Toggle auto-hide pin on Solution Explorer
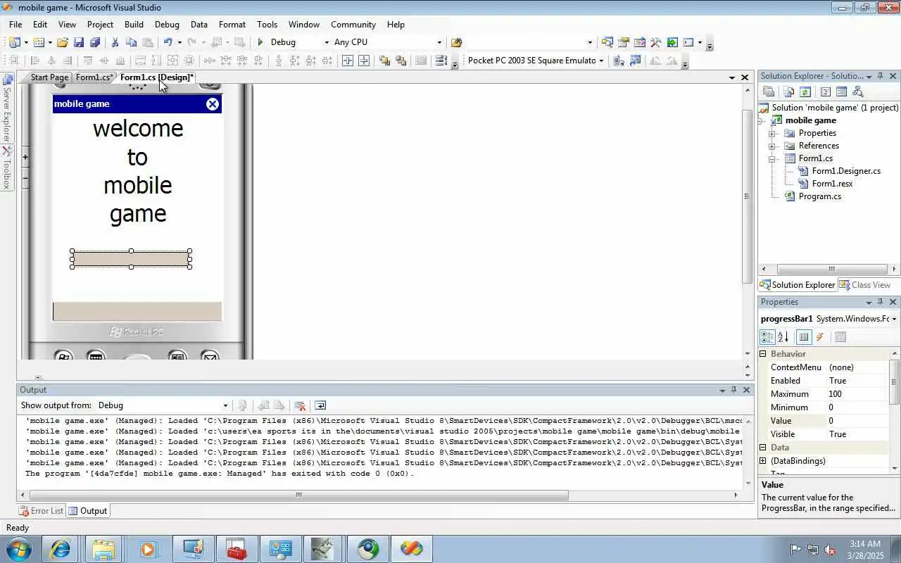 click(880, 76)
